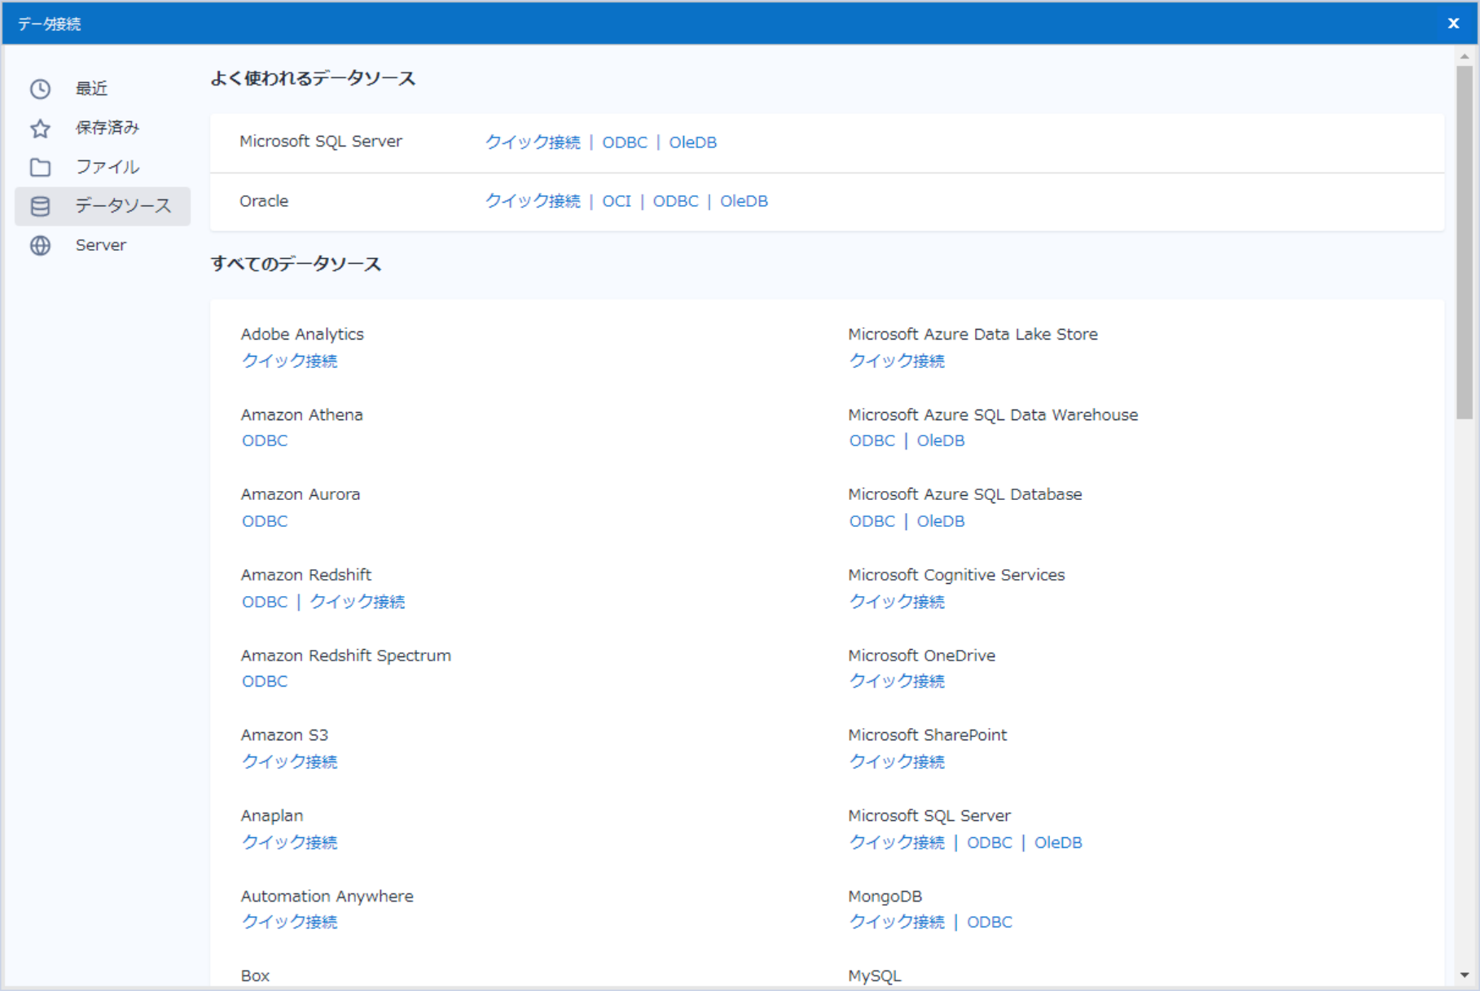Choose ODBC for top Microsoft SQL Server row
Screen dimensions: 1480x991
(625, 143)
